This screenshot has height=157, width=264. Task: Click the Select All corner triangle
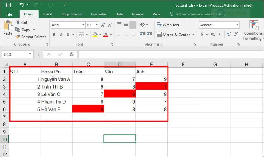(6, 64)
